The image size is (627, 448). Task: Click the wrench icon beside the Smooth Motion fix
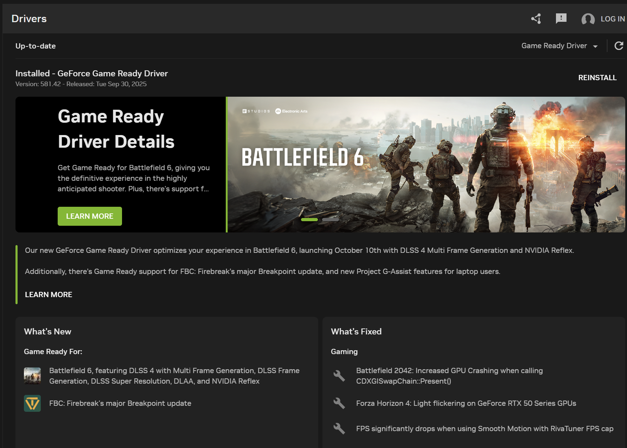(339, 429)
